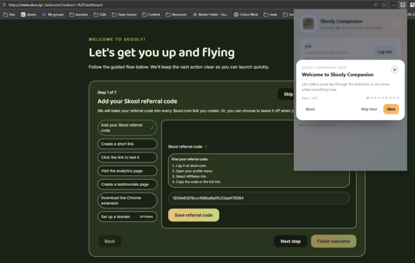Select the Visit the analytics page step
The image size is (415, 263).
(x=127, y=171)
